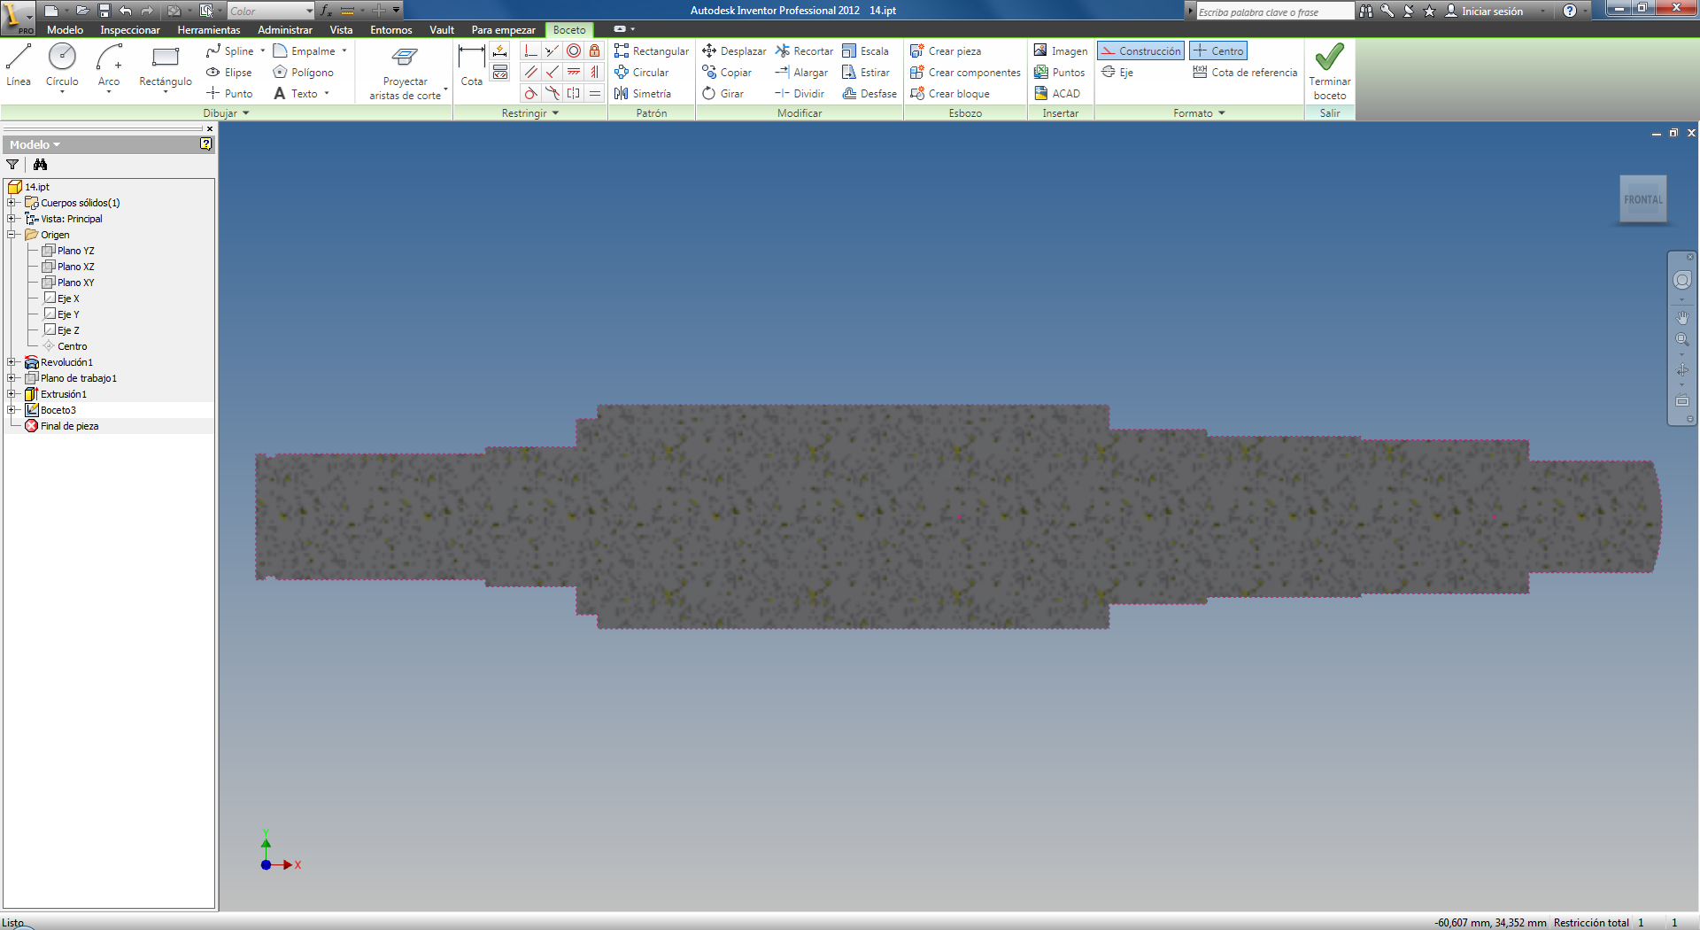Choose the Arco arc tool
1700x930 pixels.
click(x=109, y=65)
